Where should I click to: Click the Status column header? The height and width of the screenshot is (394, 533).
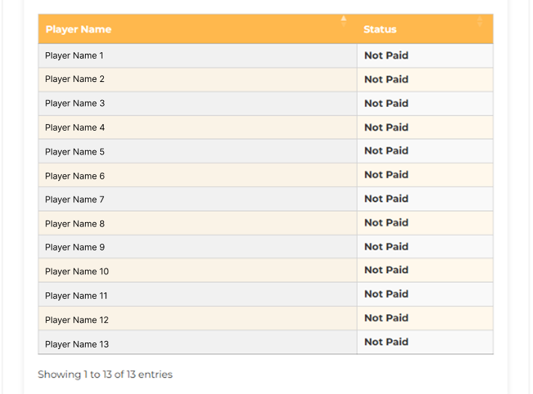click(425, 29)
